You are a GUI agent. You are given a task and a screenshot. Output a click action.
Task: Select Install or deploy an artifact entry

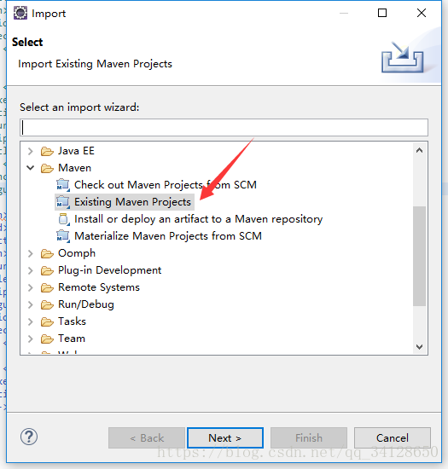pyautogui.click(x=199, y=219)
